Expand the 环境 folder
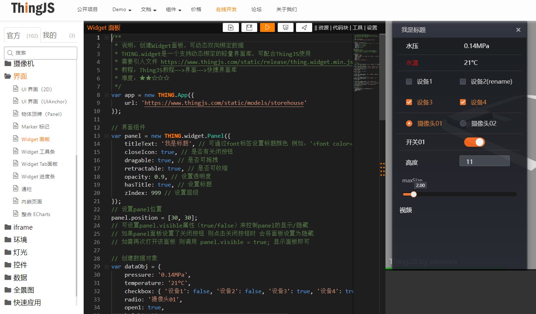This screenshot has height=314, width=536. [16, 240]
